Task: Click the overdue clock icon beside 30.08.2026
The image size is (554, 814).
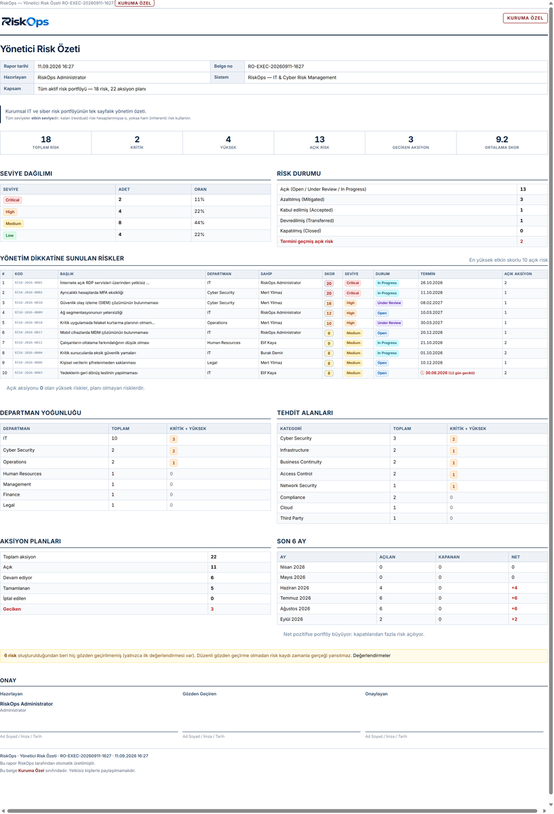Action: click(422, 373)
